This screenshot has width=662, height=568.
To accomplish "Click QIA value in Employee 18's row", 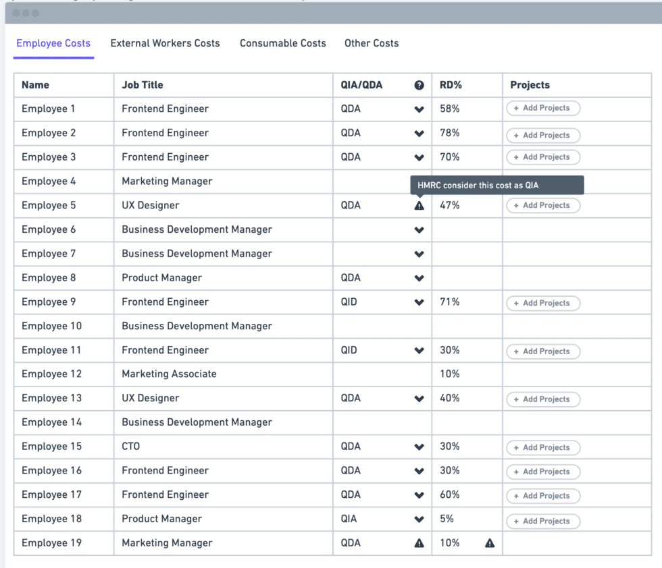I will click(x=349, y=519).
